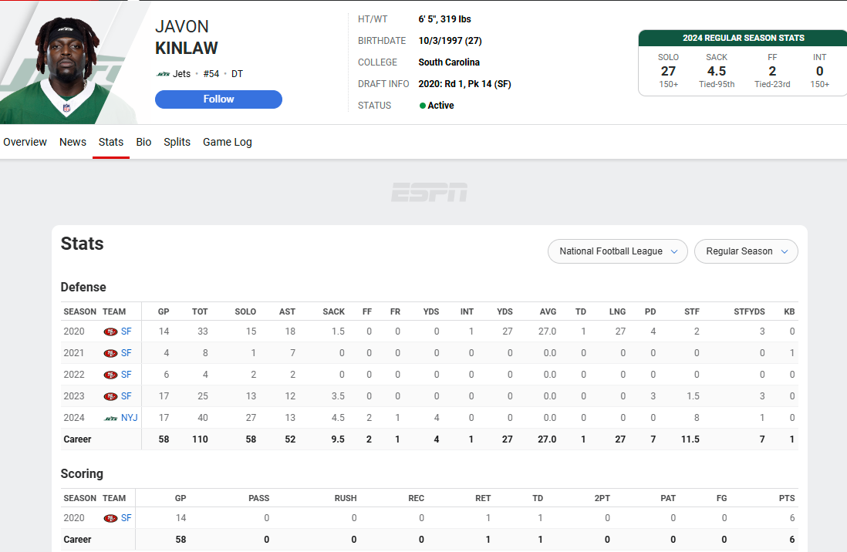Go to the Overview tab

(25, 142)
